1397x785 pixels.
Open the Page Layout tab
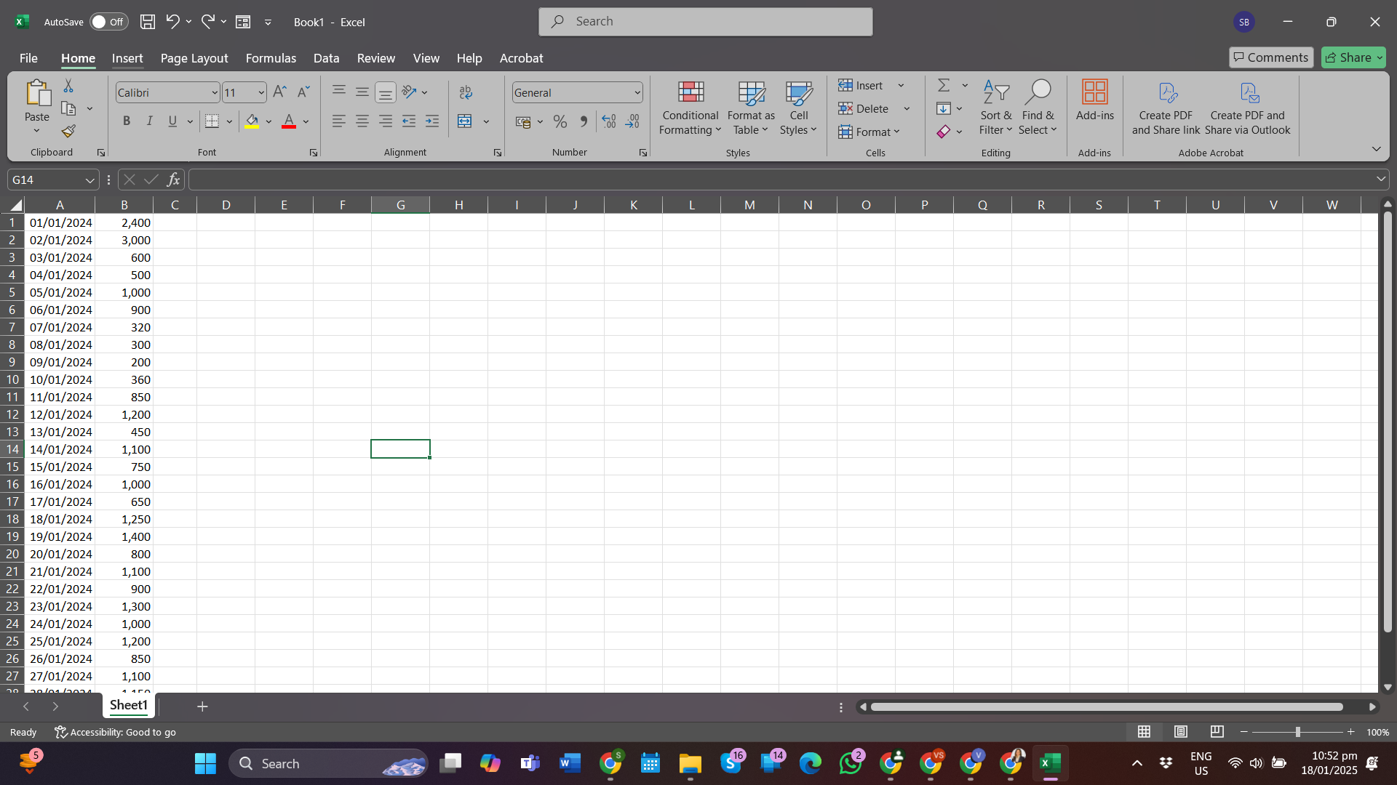click(194, 58)
